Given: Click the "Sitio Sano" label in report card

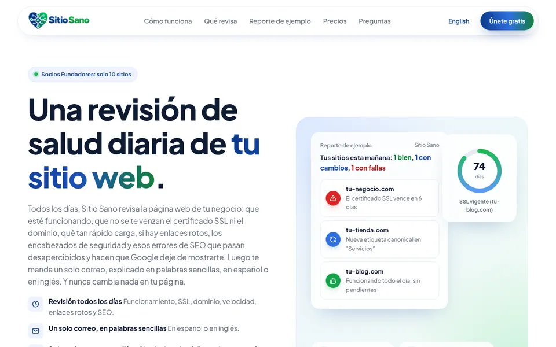Looking at the screenshot, I should 427,145.
